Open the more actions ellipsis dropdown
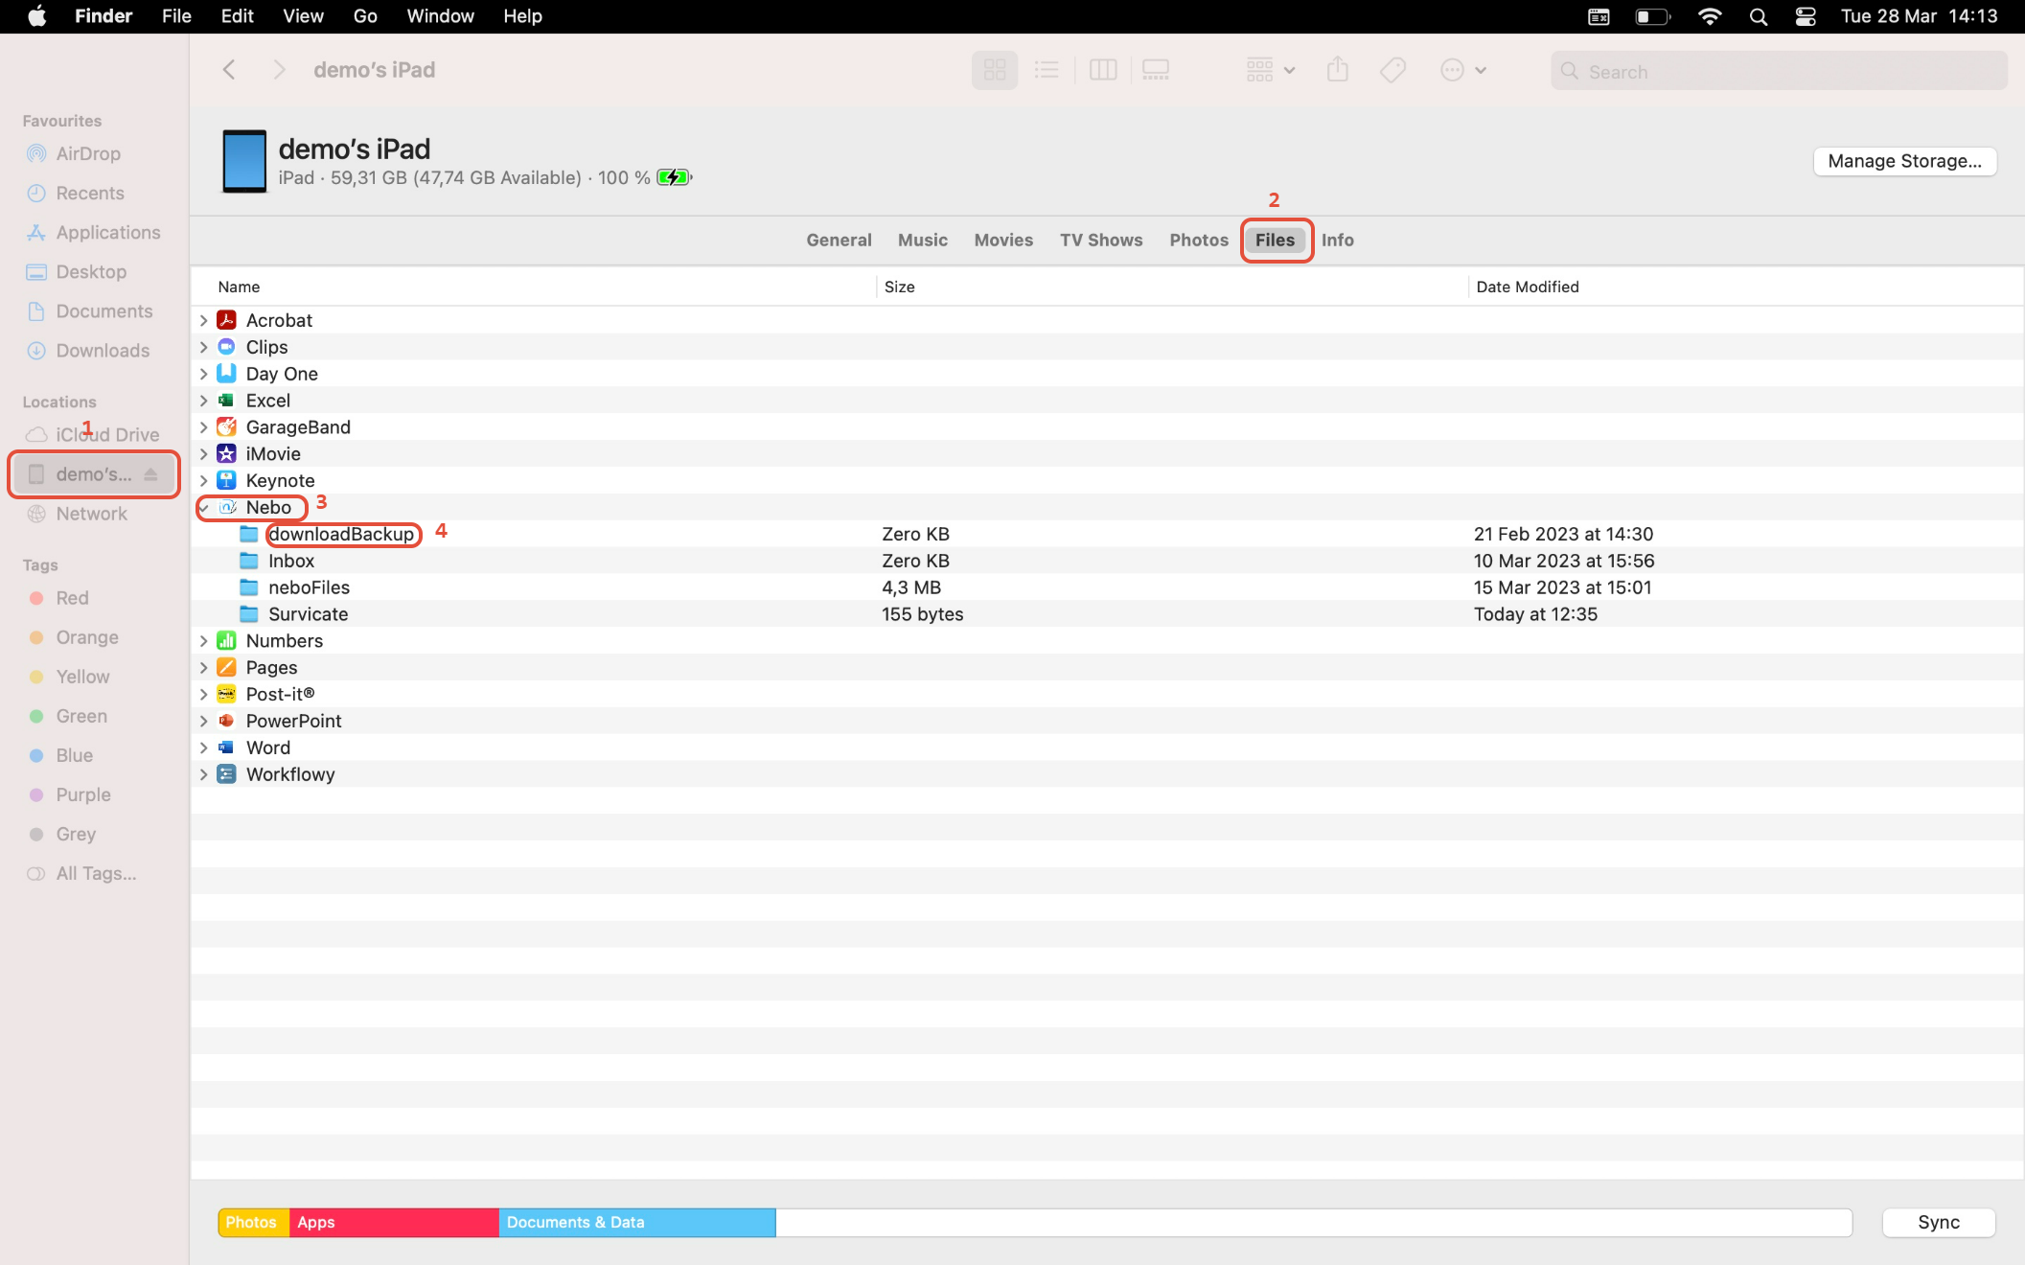This screenshot has height=1265, width=2025. 1462,70
